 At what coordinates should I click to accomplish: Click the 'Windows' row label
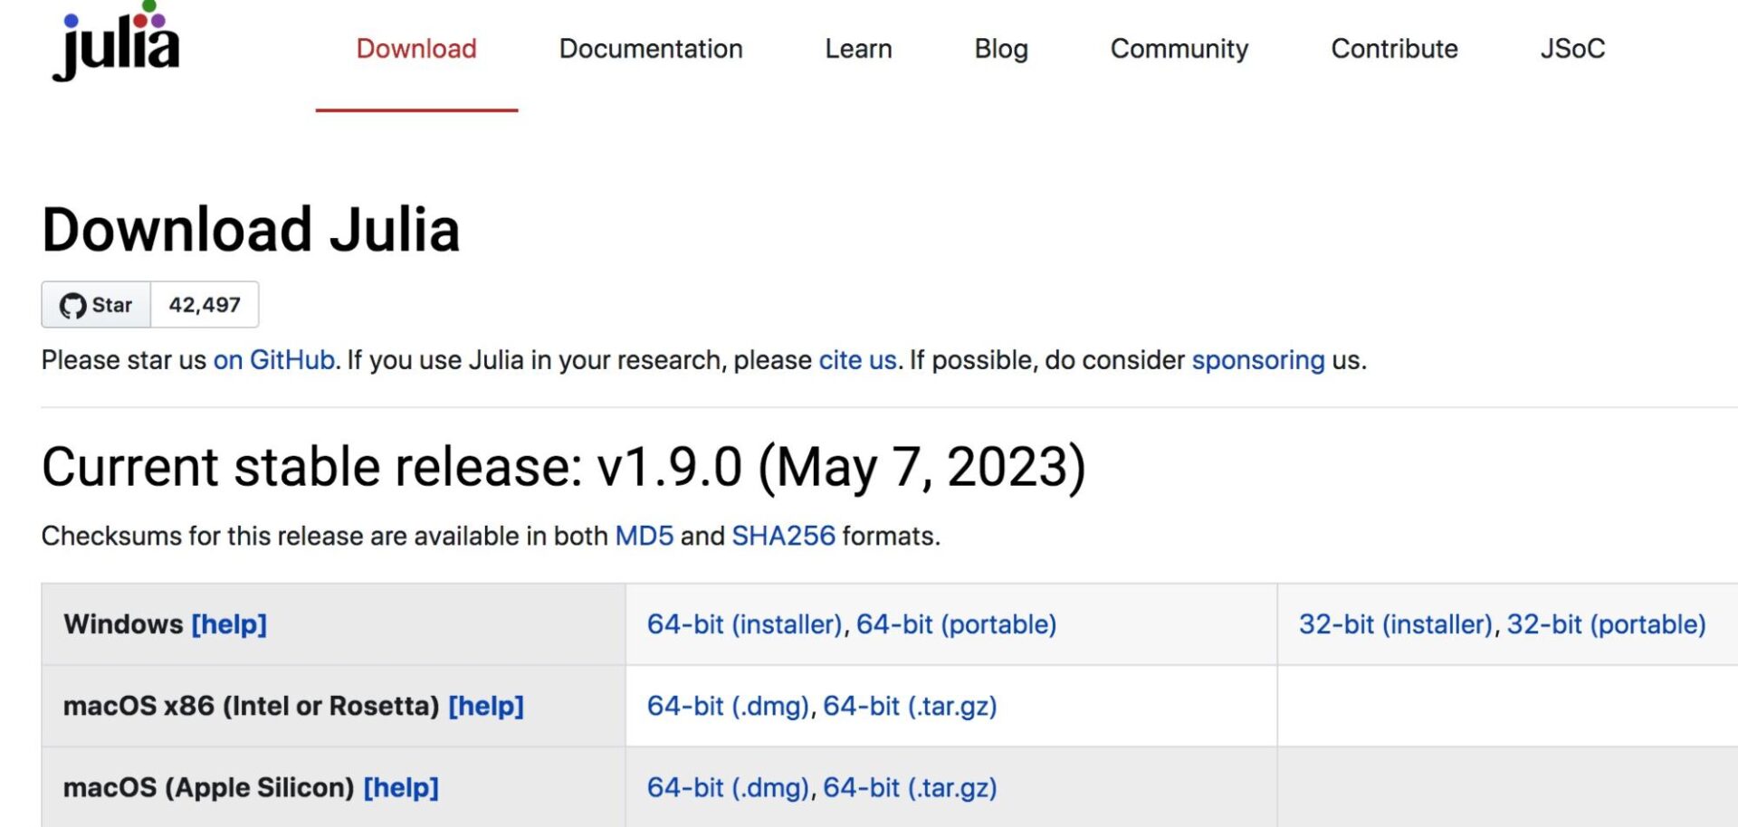click(123, 624)
